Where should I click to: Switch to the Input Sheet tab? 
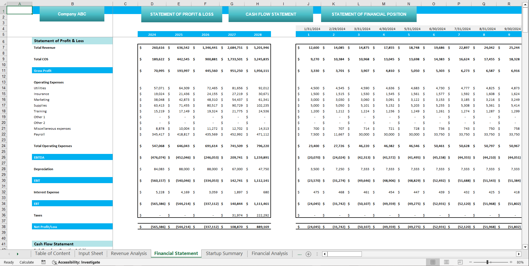90,253
